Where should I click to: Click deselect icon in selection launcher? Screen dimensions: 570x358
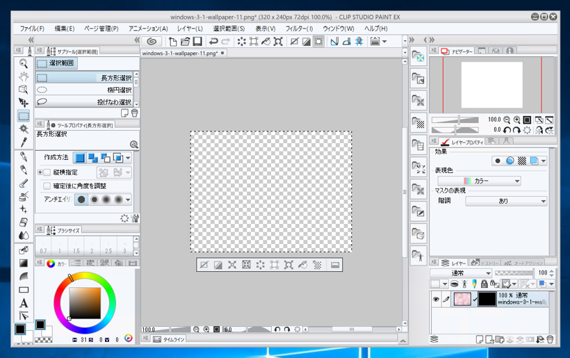coord(204,265)
